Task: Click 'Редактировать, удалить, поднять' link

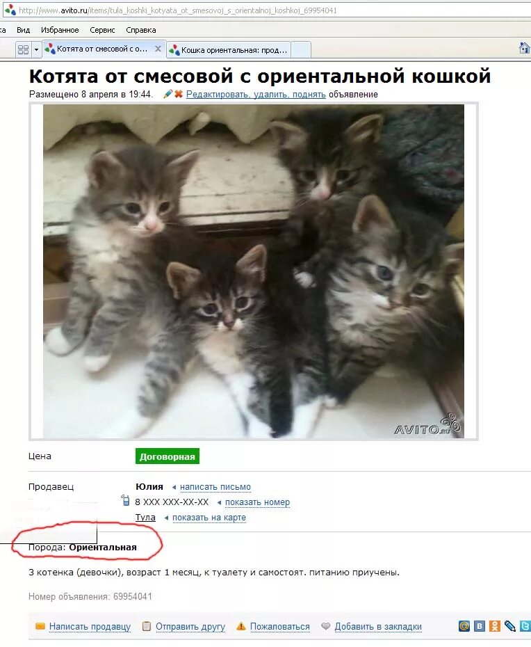Action: [x=256, y=95]
